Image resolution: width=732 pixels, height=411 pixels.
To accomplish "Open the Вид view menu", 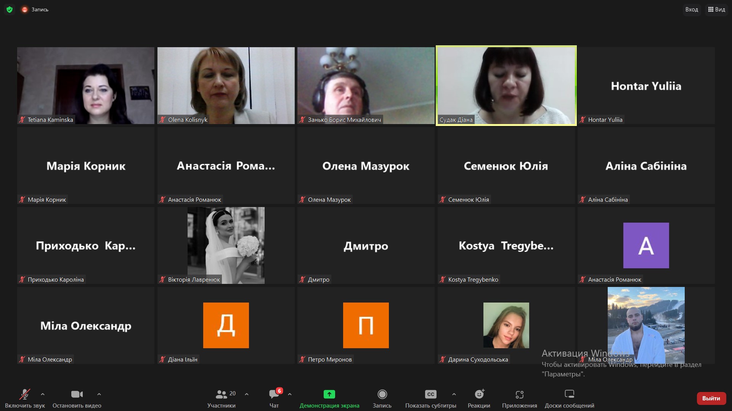I will coord(717,10).
